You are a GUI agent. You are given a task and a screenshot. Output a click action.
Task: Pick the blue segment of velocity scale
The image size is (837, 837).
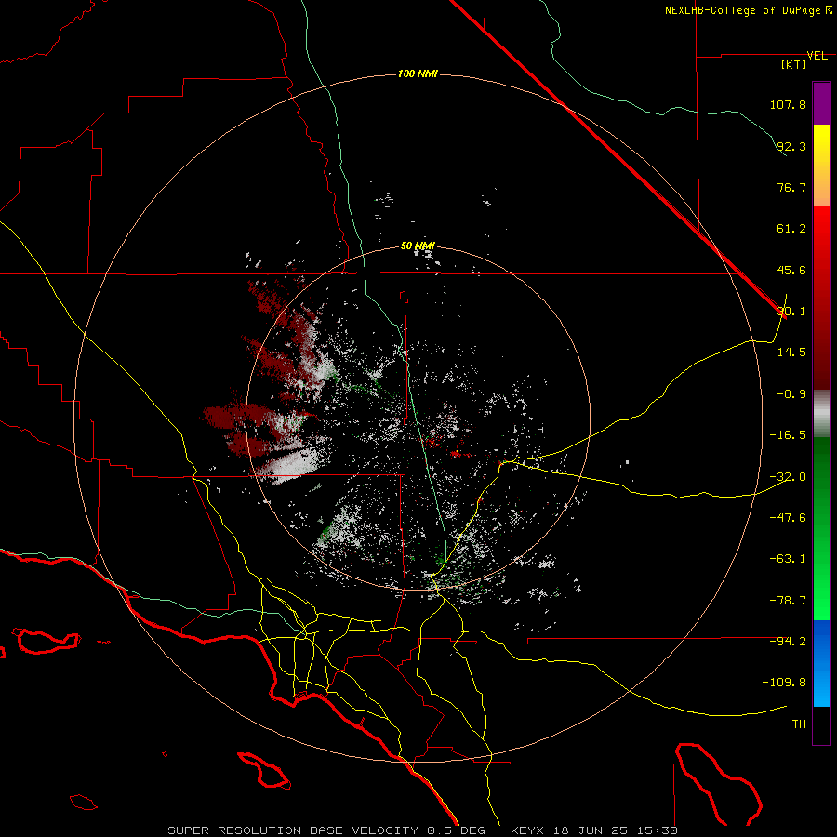coord(821,663)
